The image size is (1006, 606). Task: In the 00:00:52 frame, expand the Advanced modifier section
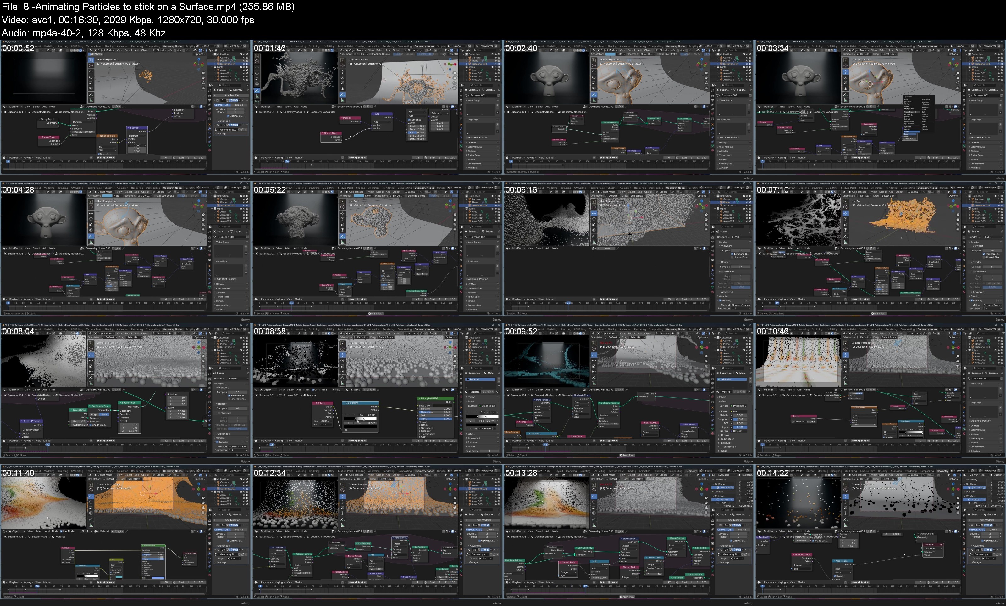coord(223,121)
